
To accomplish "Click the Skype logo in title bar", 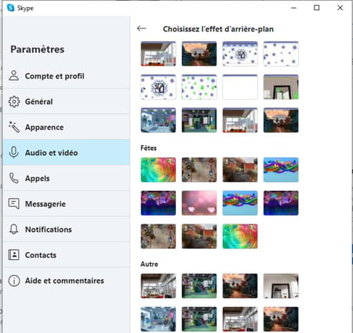I will pos(11,8).
